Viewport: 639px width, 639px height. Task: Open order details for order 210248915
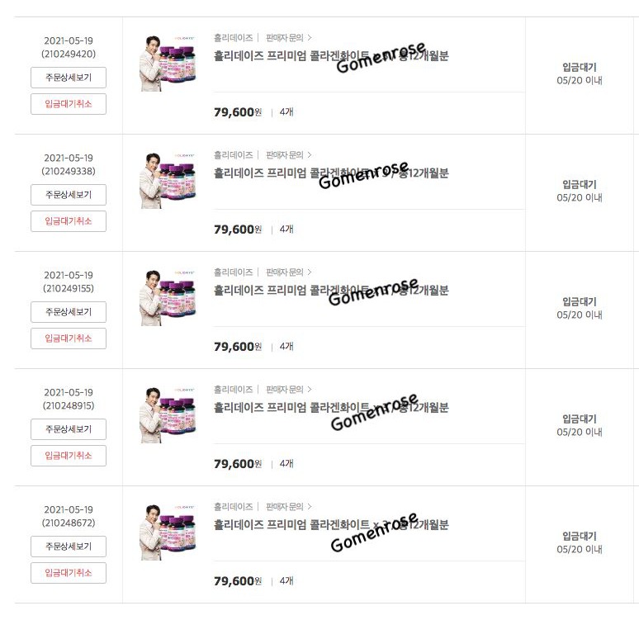[69, 429]
